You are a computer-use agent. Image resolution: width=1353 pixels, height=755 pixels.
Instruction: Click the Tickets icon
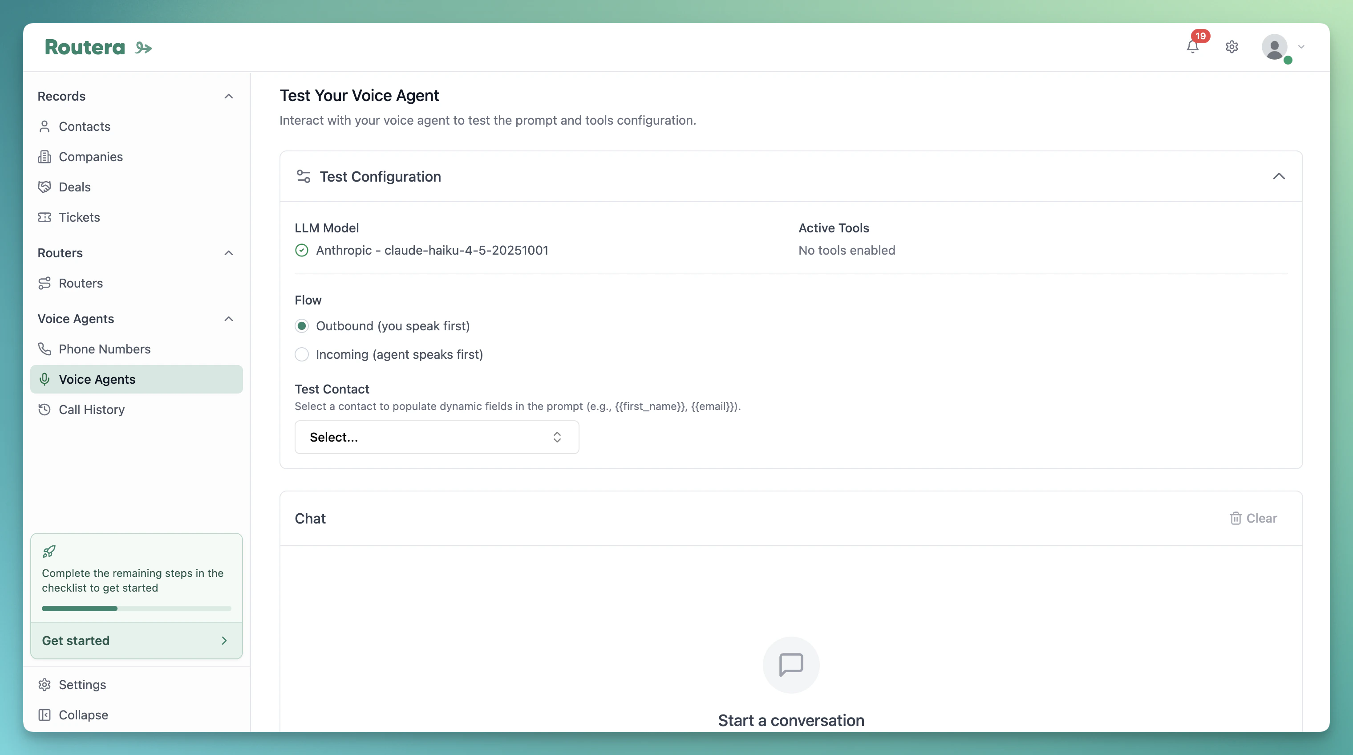click(45, 217)
